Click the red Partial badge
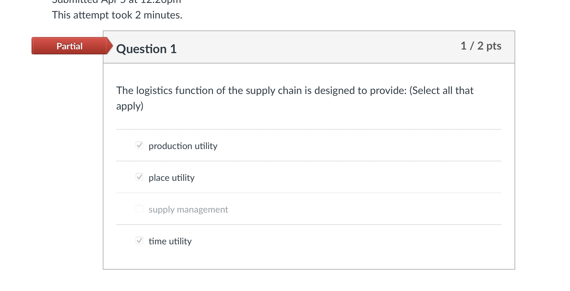 point(69,46)
